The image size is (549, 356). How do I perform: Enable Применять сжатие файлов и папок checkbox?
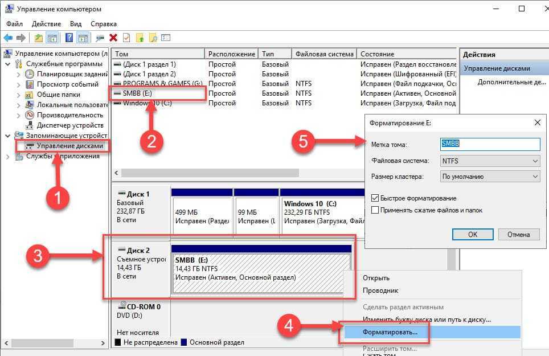[375, 210]
